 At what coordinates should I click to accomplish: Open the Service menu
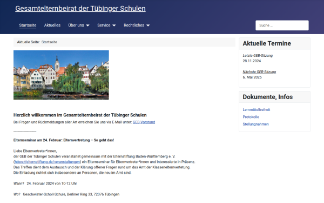(104, 25)
